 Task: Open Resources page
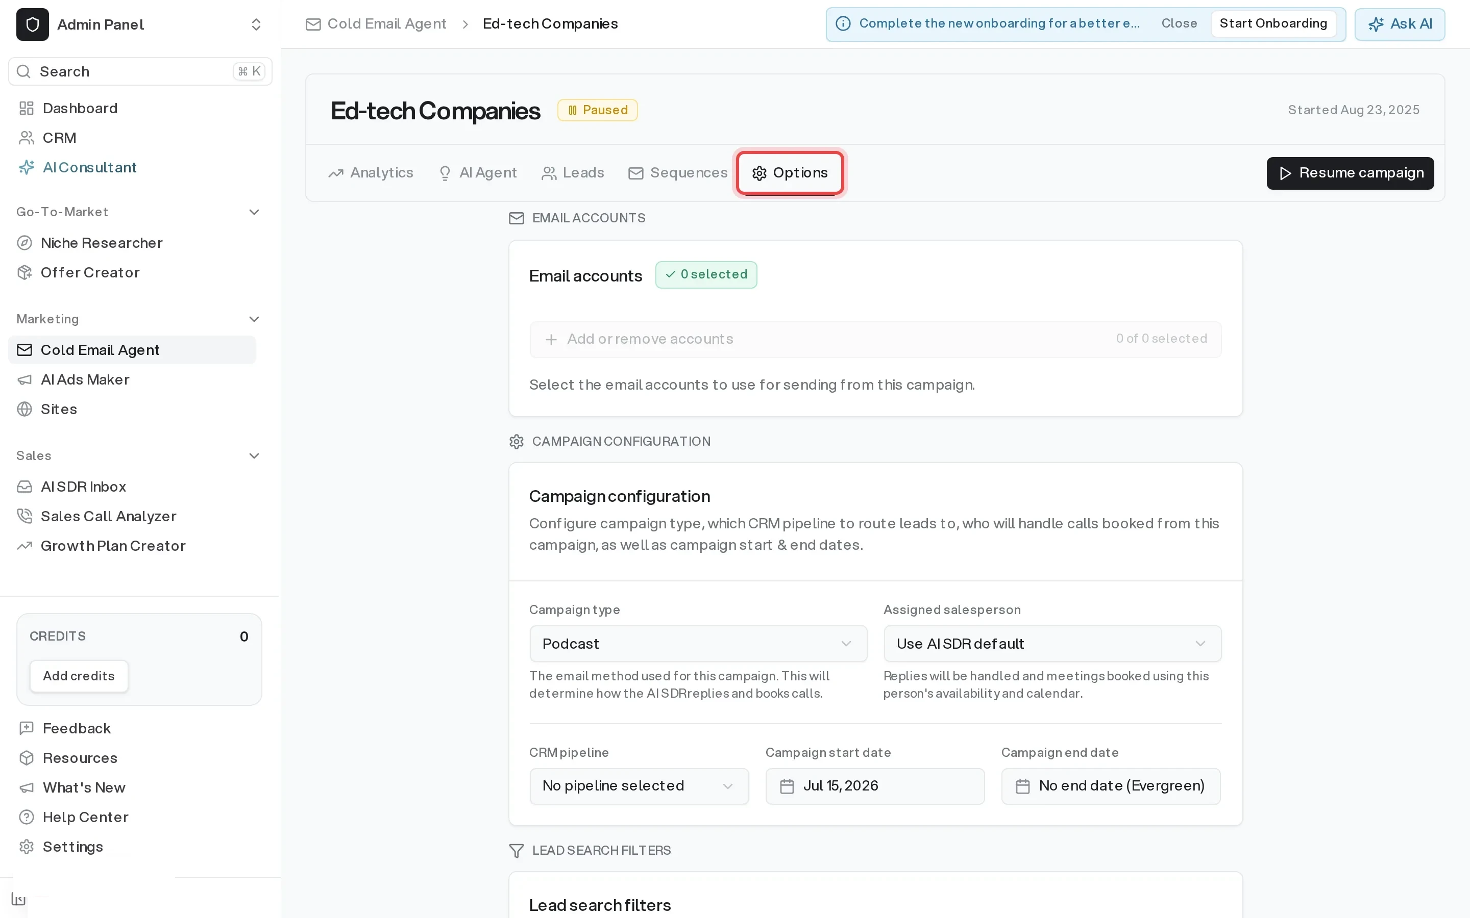80,758
